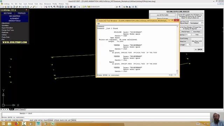
Task: Toggle GRID in the status bar
Action: tap(35, 120)
